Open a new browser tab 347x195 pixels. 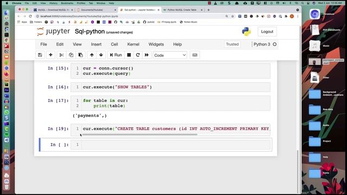[x=208, y=10]
